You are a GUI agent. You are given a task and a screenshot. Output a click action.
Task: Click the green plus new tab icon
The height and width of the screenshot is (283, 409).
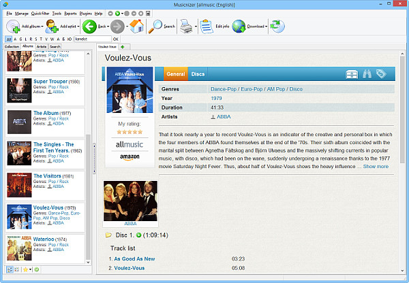pyautogui.click(x=122, y=47)
